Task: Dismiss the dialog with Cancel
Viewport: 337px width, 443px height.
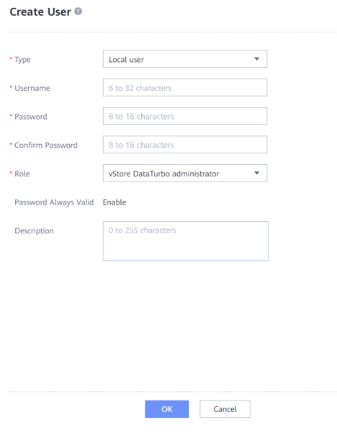Action: pos(225,409)
